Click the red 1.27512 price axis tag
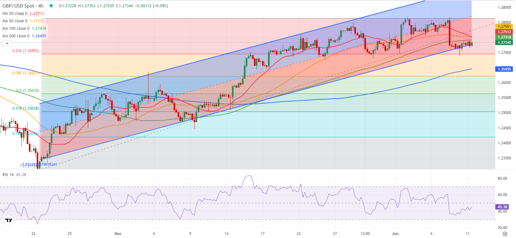Screen dimensions: 516x238 pyautogui.click(x=504, y=32)
